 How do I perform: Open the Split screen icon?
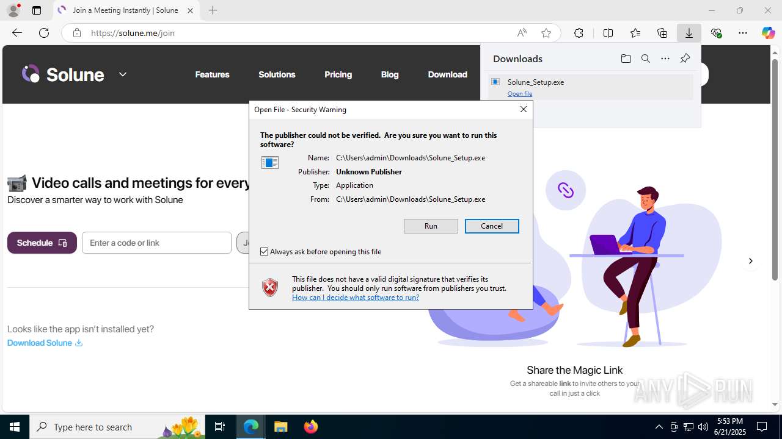click(608, 33)
